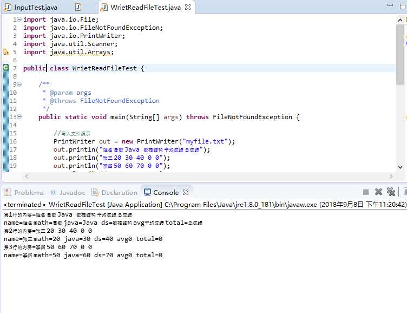This screenshot has width=407, height=313.
Task: Remove the launch with the single X icon
Action: [x=378, y=192]
